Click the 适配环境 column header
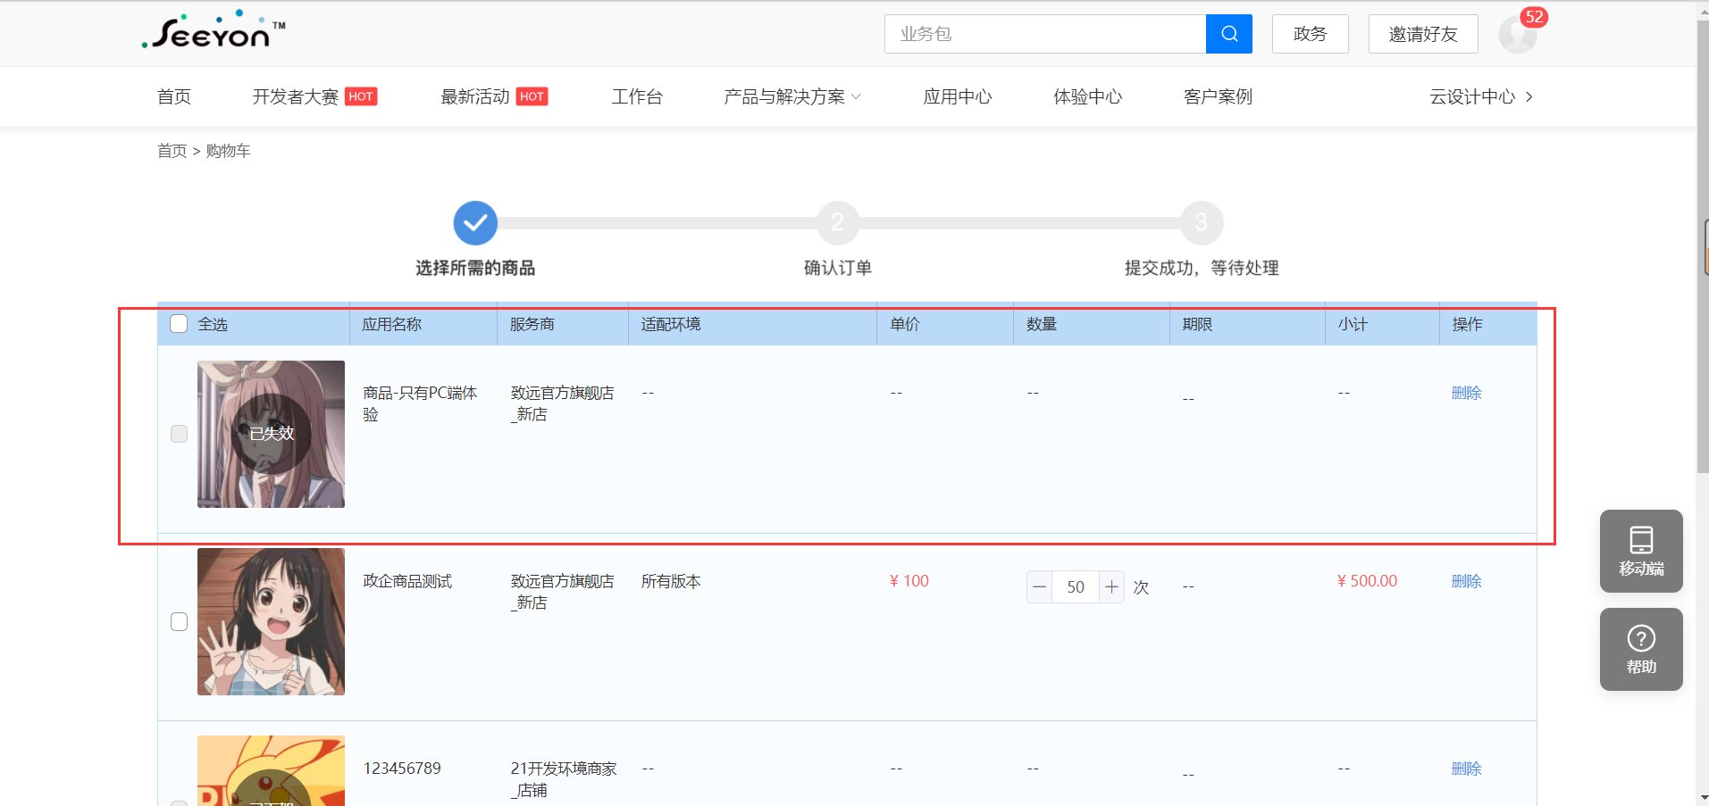Screen dimensions: 1709x806 coord(671,324)
